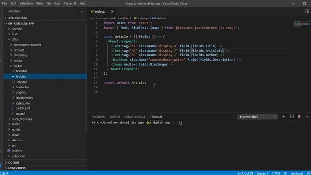Expand the Contactus folder
This screenshot has height=175, width=311.
tap(22, 87)
